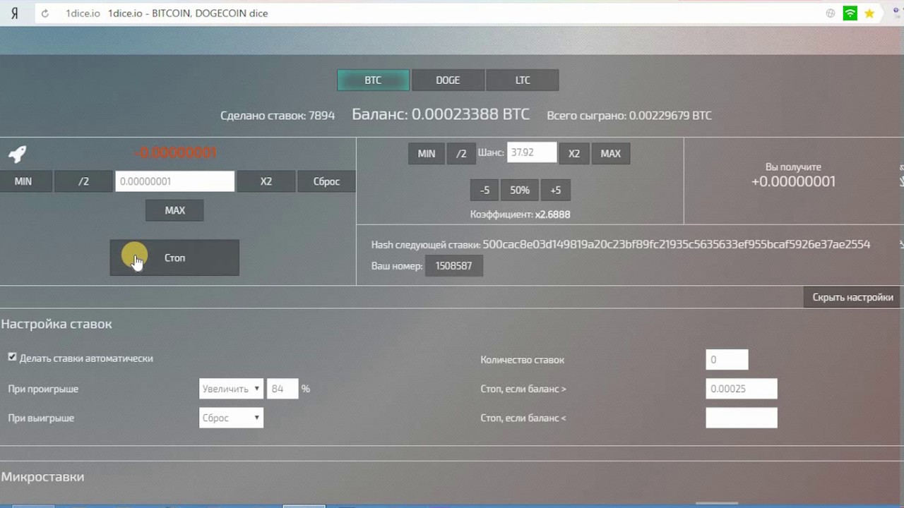
Task: Increase chance by 5 with +5
Action: (555, 190)
